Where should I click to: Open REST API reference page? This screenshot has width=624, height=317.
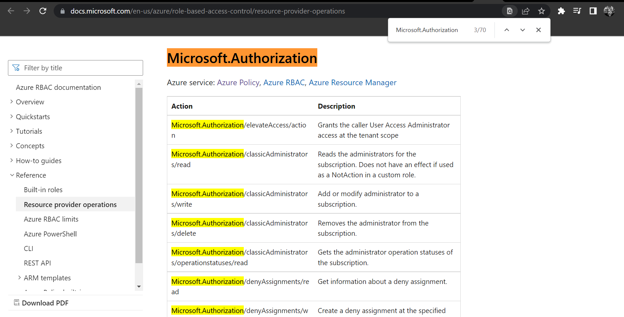pos(37,263)
